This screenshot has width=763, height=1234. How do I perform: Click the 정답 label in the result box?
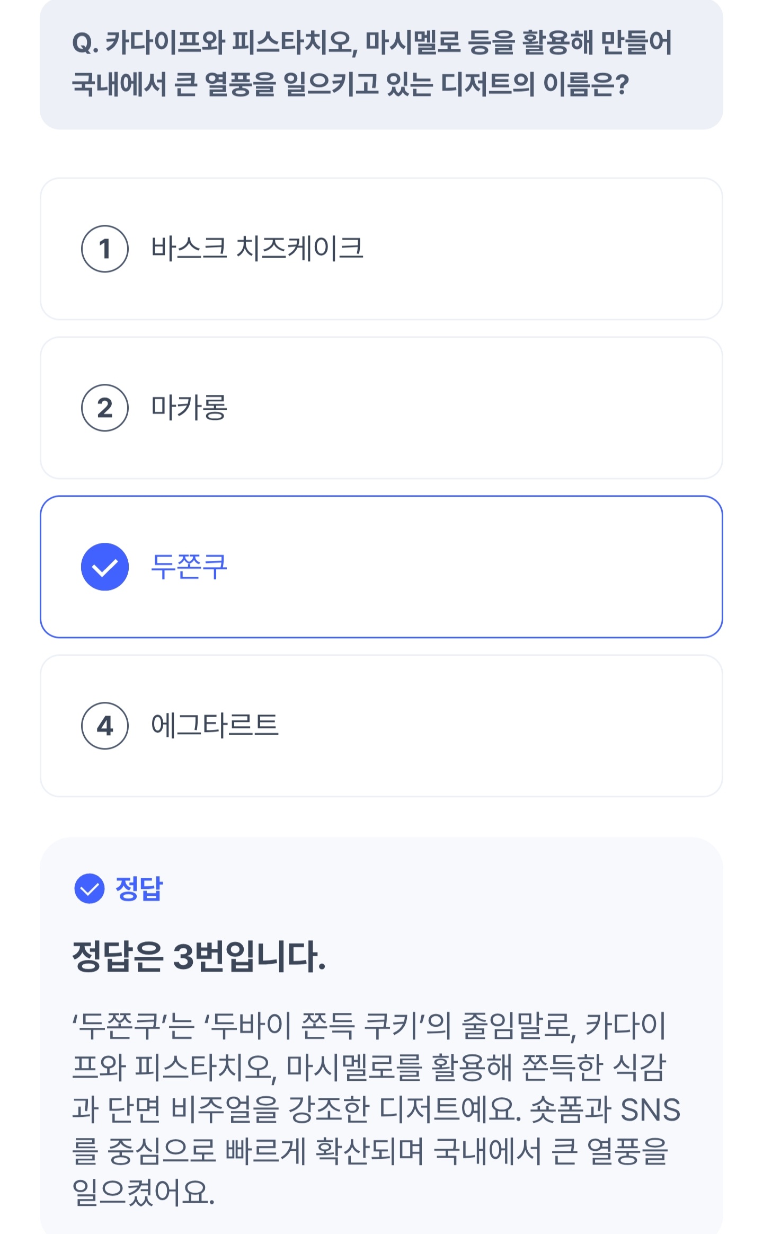139,888
